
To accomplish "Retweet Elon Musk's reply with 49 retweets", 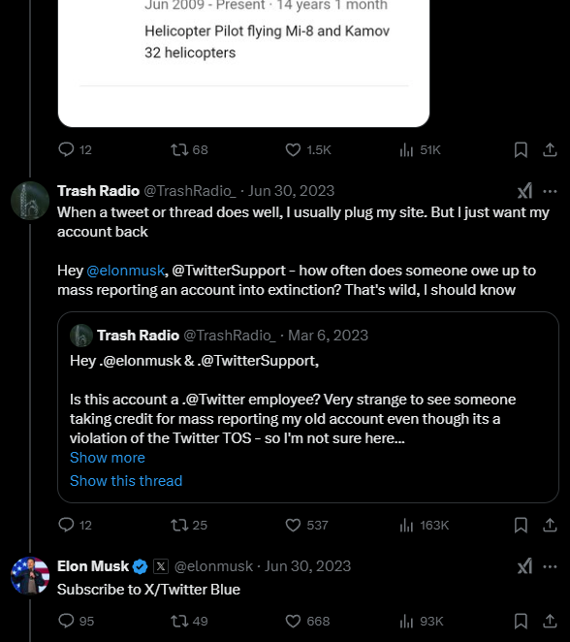I will click(189, 621).
